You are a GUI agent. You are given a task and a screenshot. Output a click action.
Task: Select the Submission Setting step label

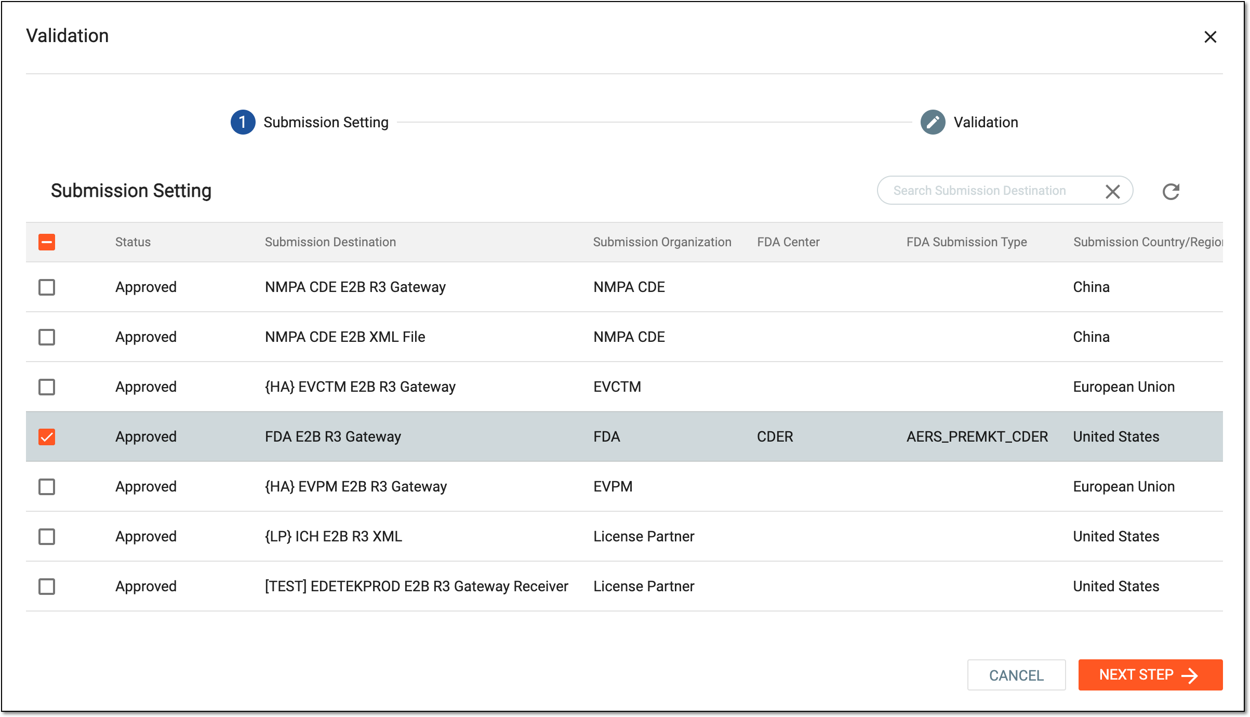[326, 123]
